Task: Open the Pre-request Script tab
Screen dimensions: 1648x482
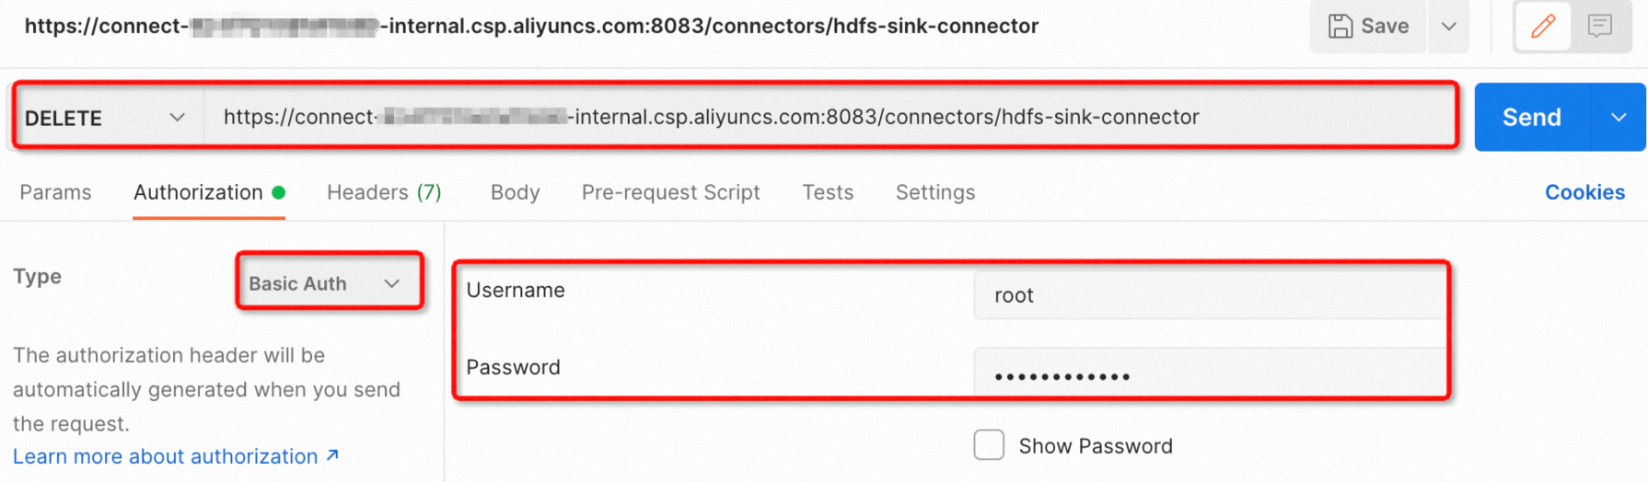Action: tap(670, 192)
